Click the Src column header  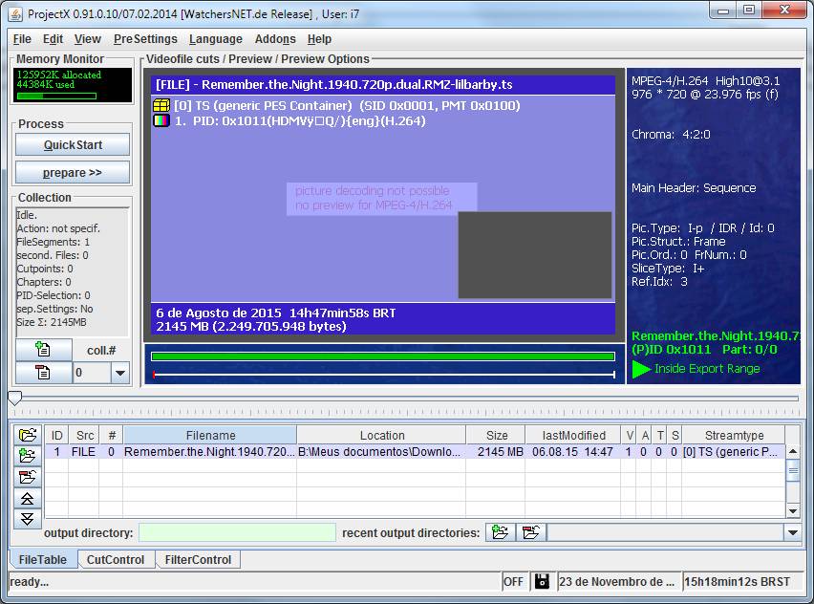point(84,435)
